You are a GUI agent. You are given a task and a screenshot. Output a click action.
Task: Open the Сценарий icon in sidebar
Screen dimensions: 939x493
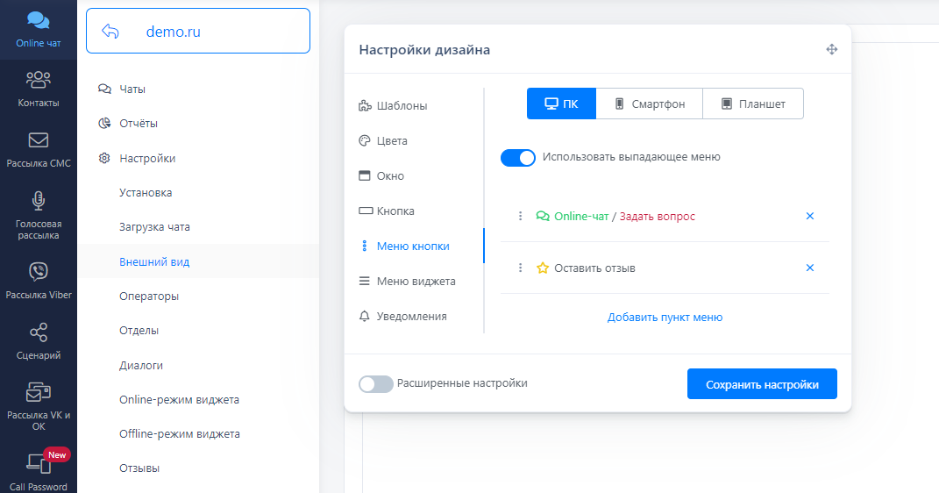click(38, 332)
